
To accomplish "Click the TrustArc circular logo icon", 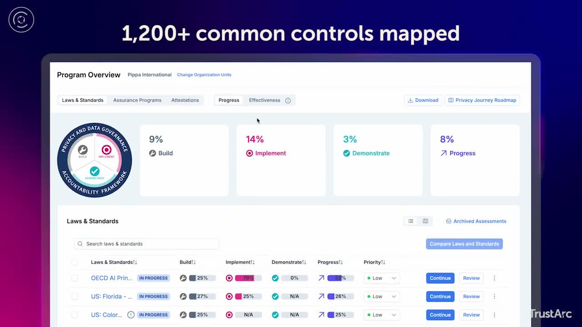I will 21,20.
